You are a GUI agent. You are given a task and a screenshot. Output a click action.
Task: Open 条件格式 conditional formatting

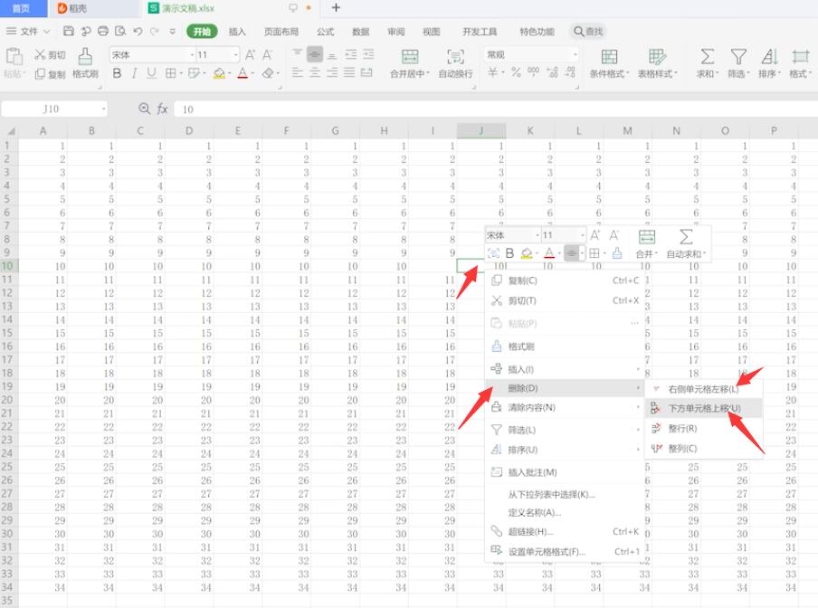pos(609,63)
